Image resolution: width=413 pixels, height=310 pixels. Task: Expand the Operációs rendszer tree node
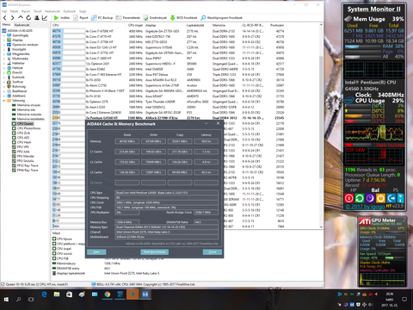[4, 45]
